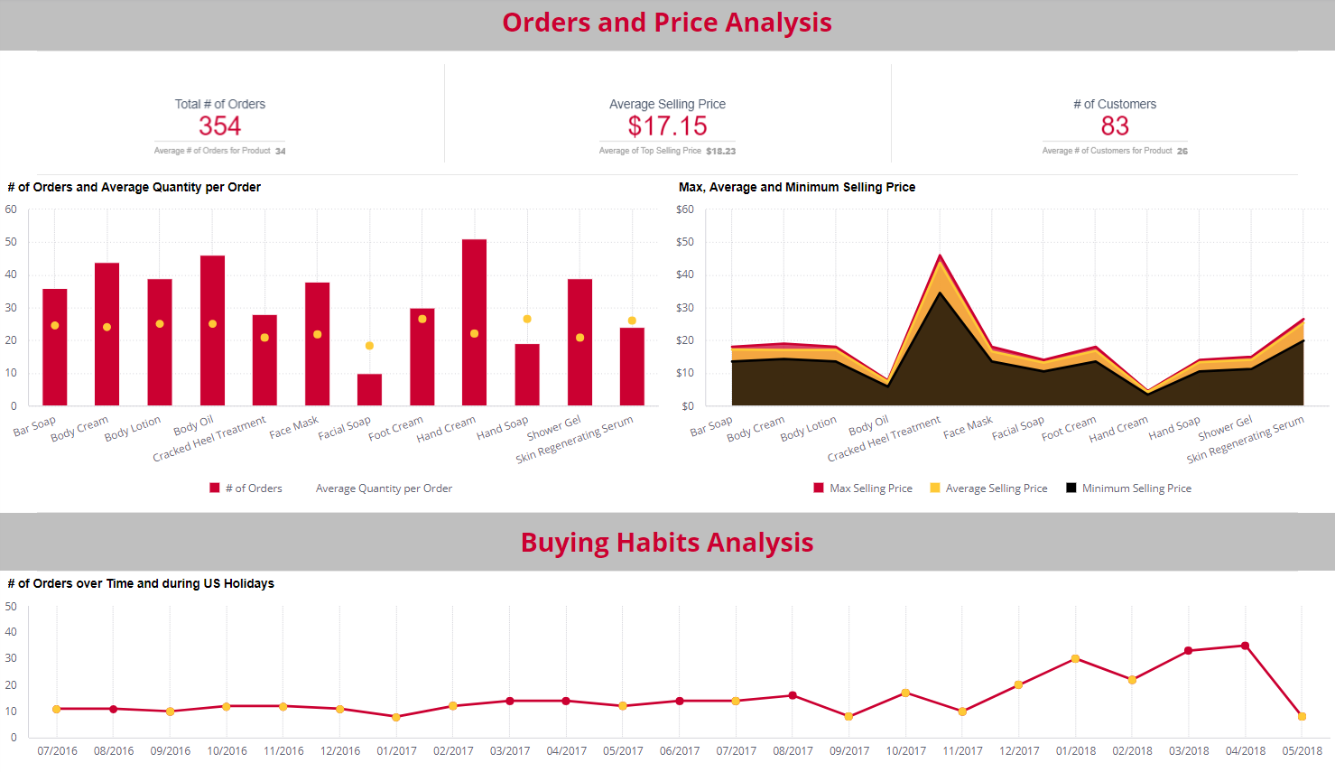Click the red data point at 03/2018
This screenshot has width=1335, height=772.
coord(1190,649)
